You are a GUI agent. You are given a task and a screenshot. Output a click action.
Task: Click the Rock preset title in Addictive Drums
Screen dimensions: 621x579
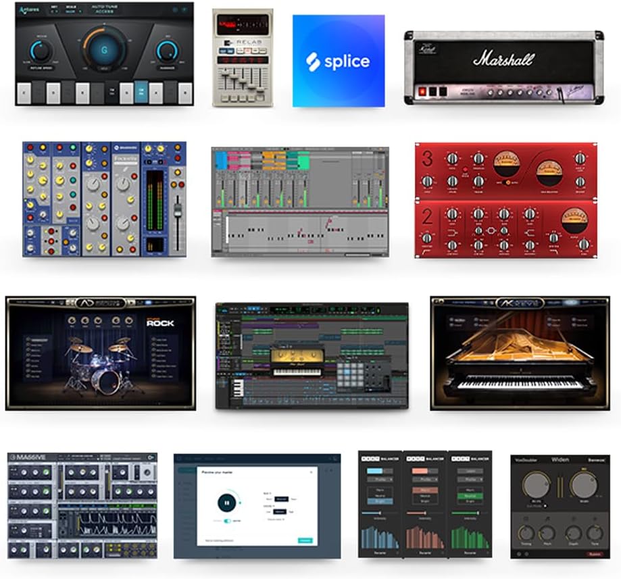click(159, 323)
